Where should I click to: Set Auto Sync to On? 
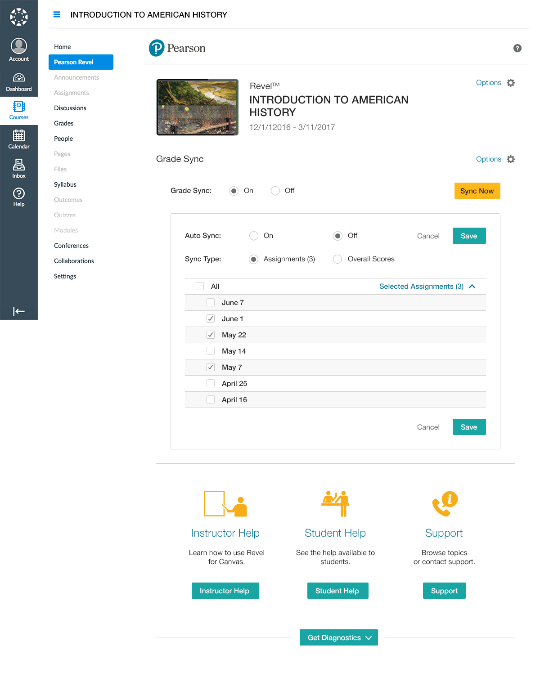pos(254,236)
